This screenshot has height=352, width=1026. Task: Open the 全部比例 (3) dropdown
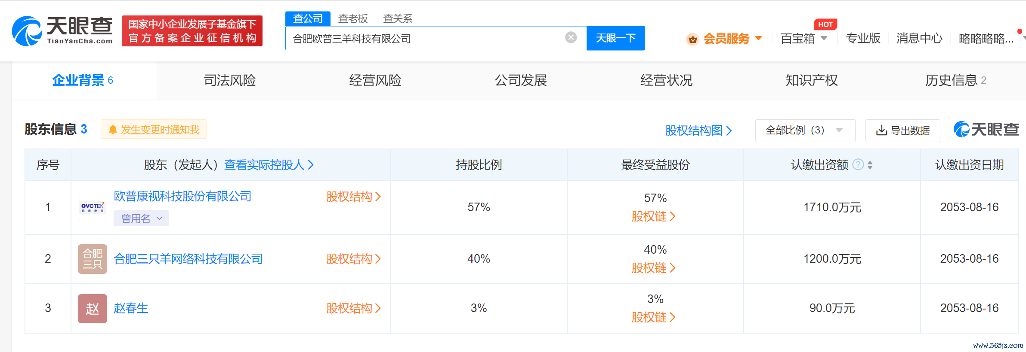click(x=805, y=130)
